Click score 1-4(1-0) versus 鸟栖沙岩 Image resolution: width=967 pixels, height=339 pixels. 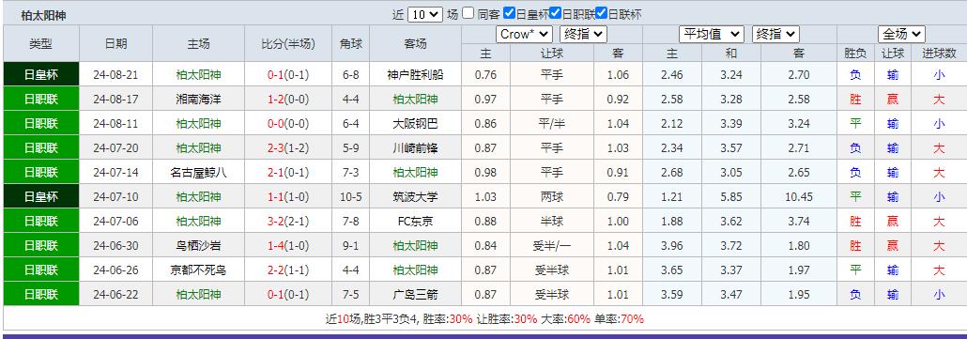tap(288, 246)
